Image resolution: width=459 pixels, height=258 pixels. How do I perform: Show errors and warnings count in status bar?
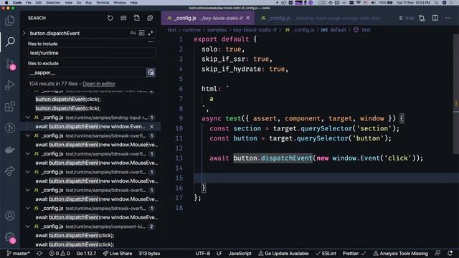tap(60, 253)
